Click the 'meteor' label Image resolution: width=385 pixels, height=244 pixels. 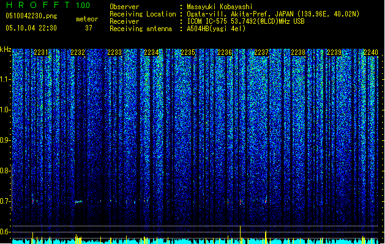[x=87, y=19]
